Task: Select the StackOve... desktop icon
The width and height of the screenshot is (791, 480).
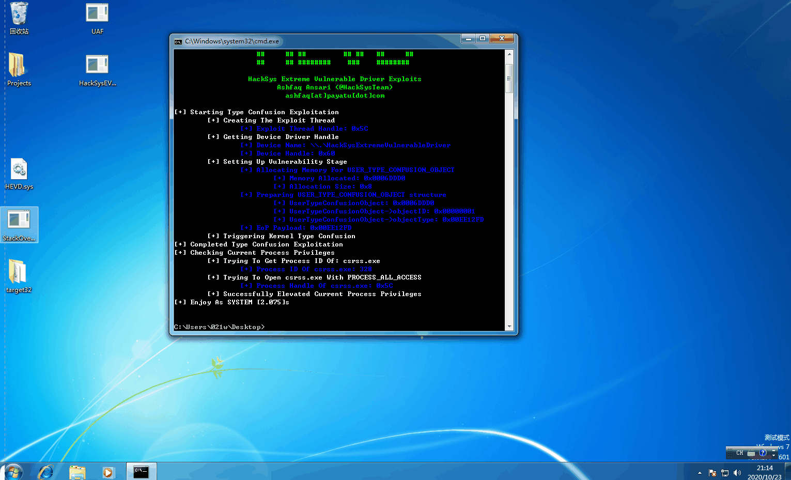Action: coord(19,225)
